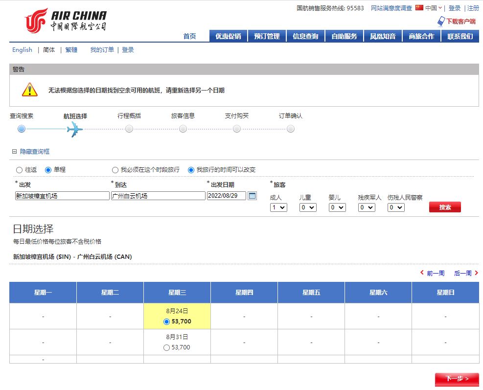The height and width of the screenshot is (390, 483).
Task: Open the 成人 adult count dropdown
Action: click(x=278, y=207)
